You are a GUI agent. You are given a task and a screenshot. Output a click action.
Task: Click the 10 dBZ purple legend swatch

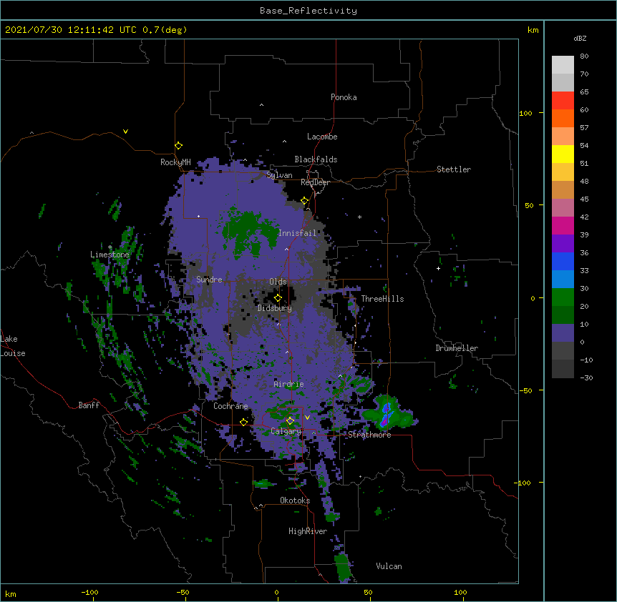563,333
